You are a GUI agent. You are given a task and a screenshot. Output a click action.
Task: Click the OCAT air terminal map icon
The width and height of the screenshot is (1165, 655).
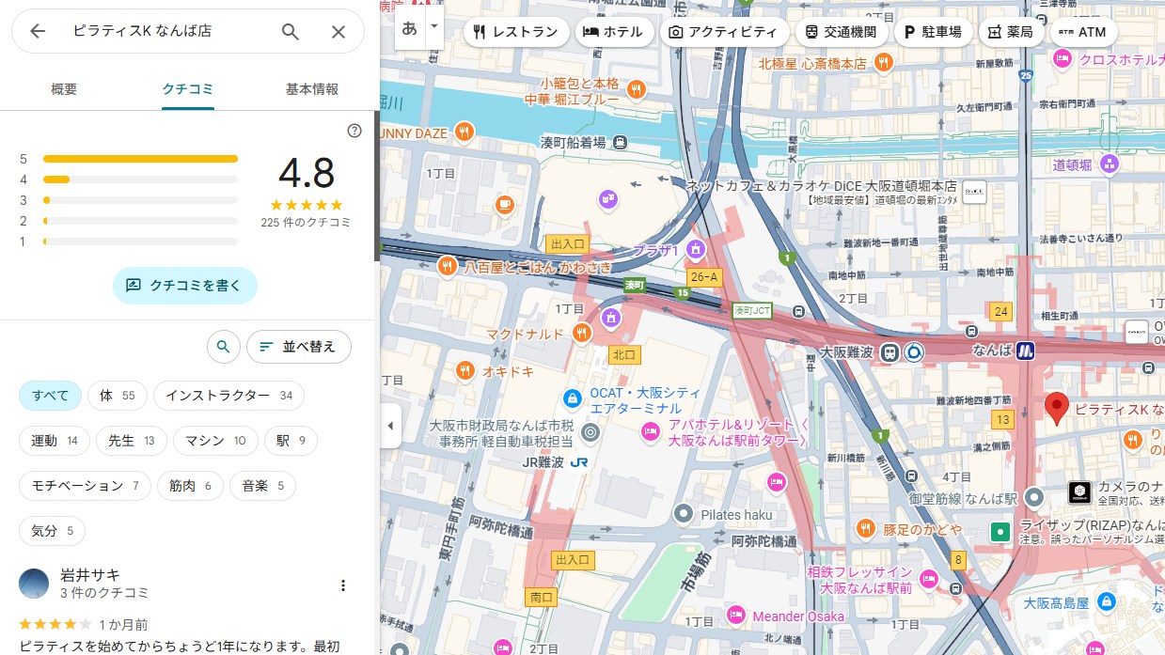(571, 398)
